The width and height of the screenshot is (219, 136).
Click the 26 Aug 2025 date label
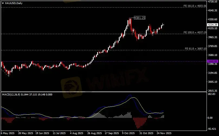[94, 133]
